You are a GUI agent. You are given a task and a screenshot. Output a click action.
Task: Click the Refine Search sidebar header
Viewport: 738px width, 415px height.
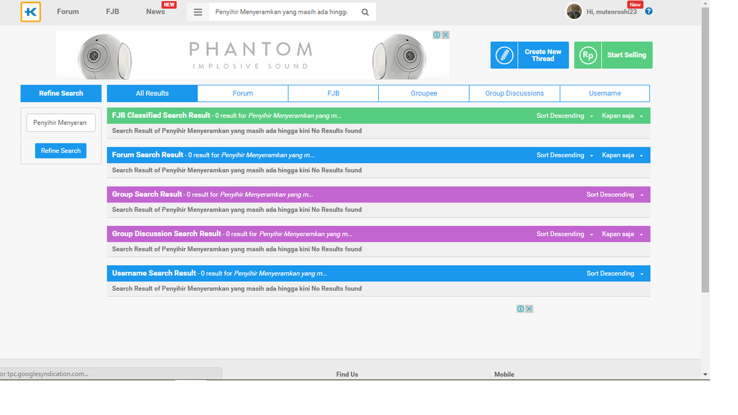(x=61, y=93)
